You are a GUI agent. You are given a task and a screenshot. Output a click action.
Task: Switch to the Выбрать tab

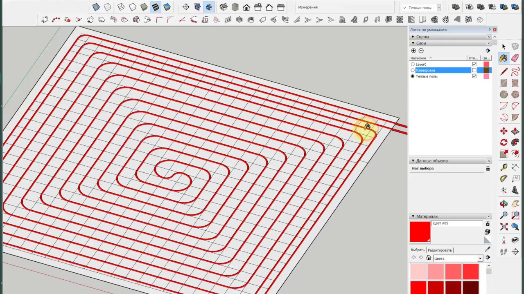418,250
